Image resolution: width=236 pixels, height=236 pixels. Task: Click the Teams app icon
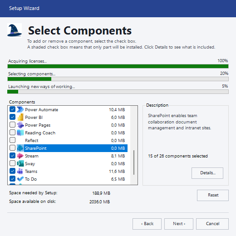click(x=20, y=171)
